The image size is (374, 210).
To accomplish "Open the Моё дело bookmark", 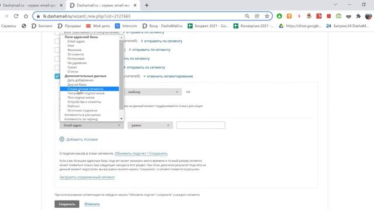I will [x=98, y=26].
